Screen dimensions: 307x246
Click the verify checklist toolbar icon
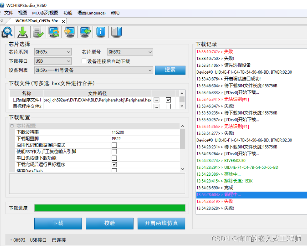pos(38,32)
